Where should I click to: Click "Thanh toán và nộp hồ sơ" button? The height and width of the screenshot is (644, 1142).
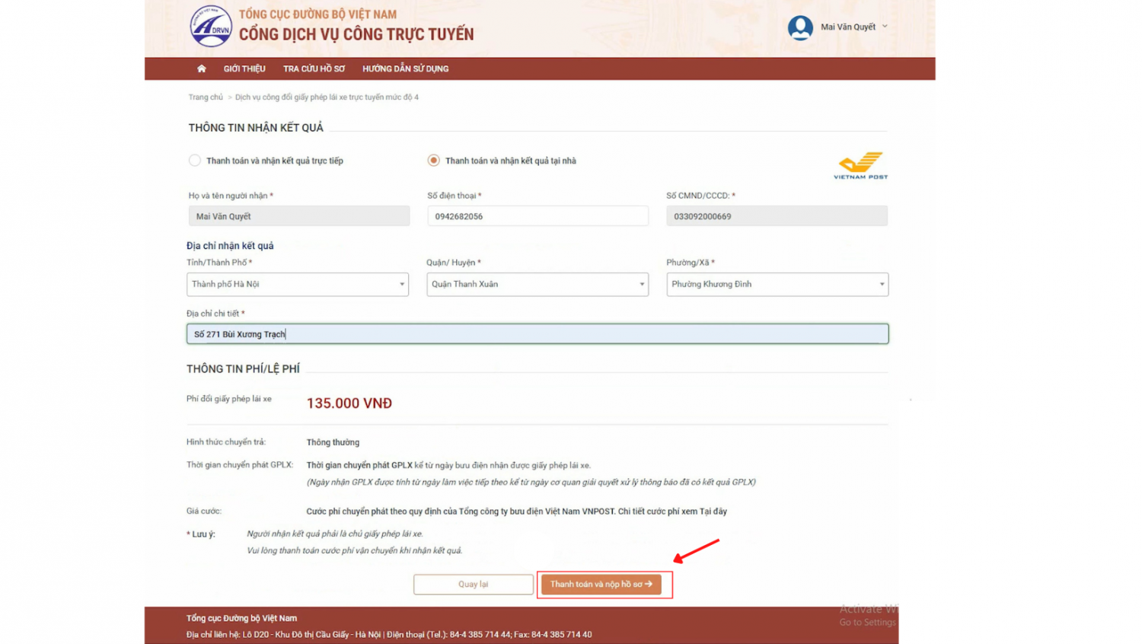601,584
